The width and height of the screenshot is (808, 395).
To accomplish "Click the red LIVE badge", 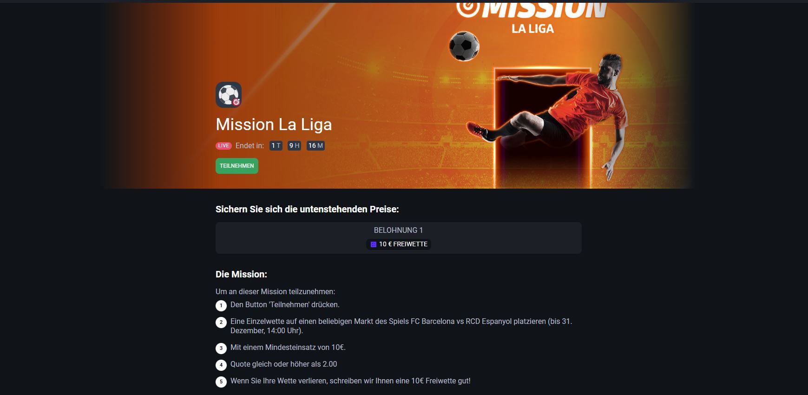I will pyautogui.click(x=223, y=146).
